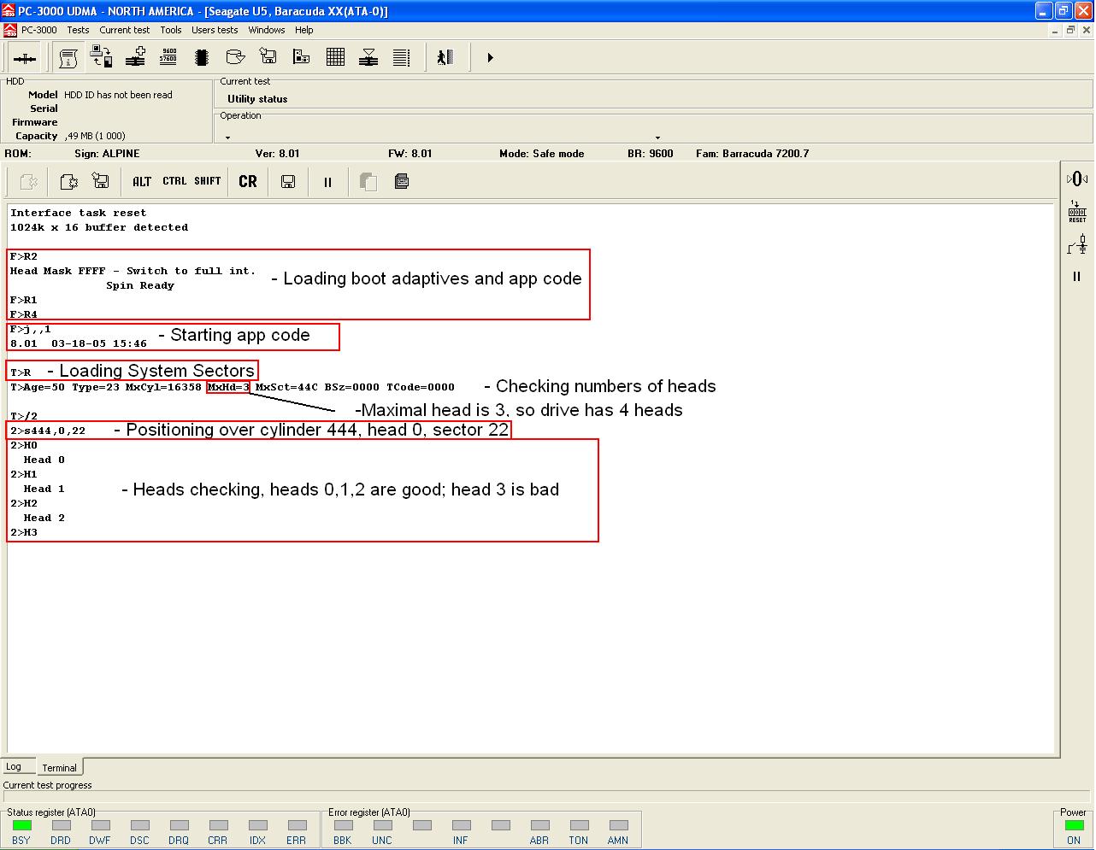Open the PC-3000 menu
Image resolution: width=1096 pixels, height=850 pixels.
point(39,30)
